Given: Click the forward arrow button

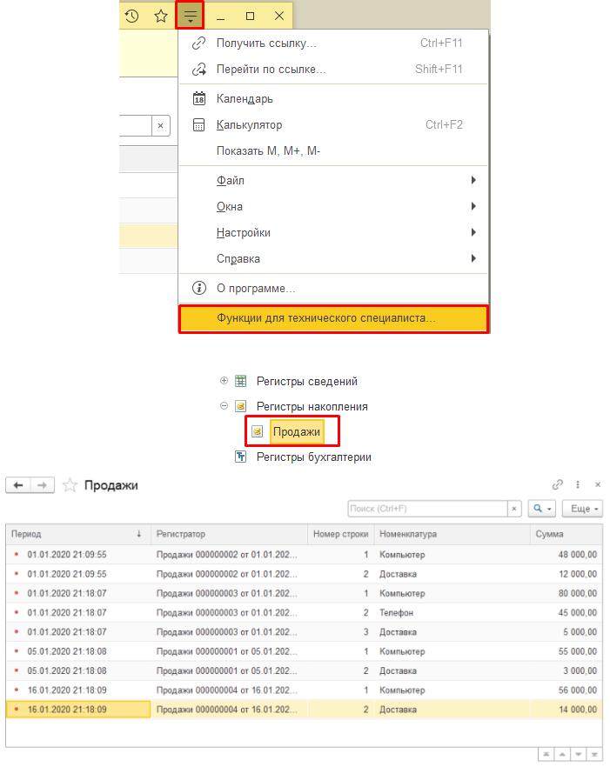Looking at the screenshot, I should (42, 485).
